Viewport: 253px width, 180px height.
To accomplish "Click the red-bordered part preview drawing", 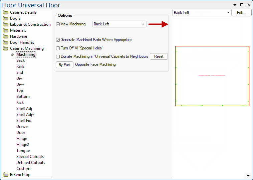I will click(x=212, y=76).
